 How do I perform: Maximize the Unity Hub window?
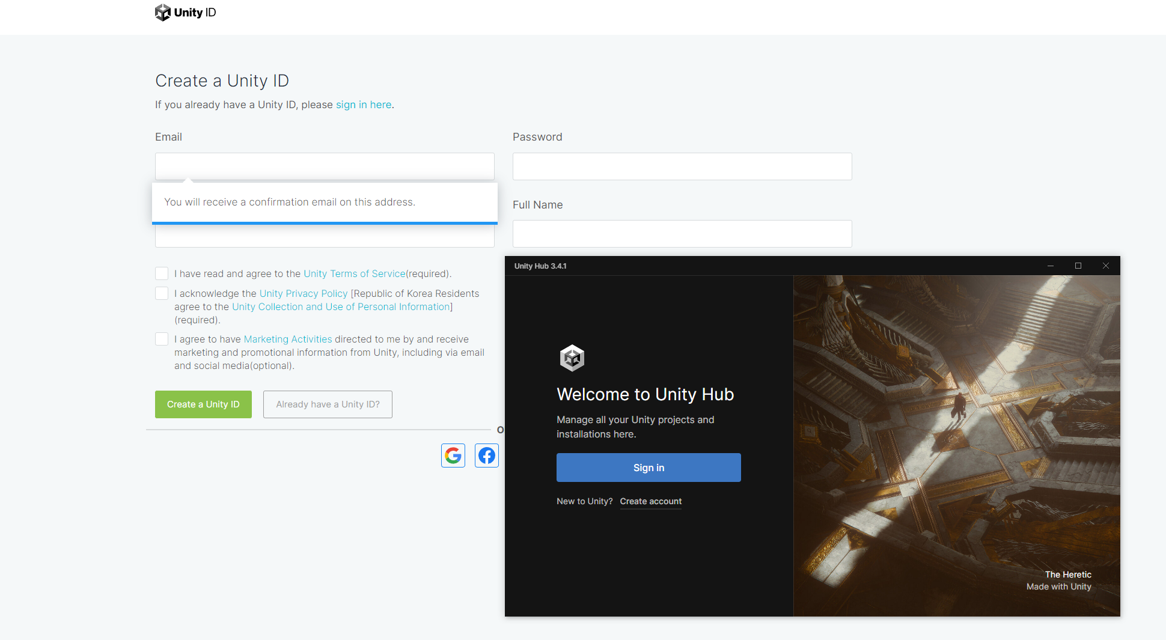[1078, 266]
